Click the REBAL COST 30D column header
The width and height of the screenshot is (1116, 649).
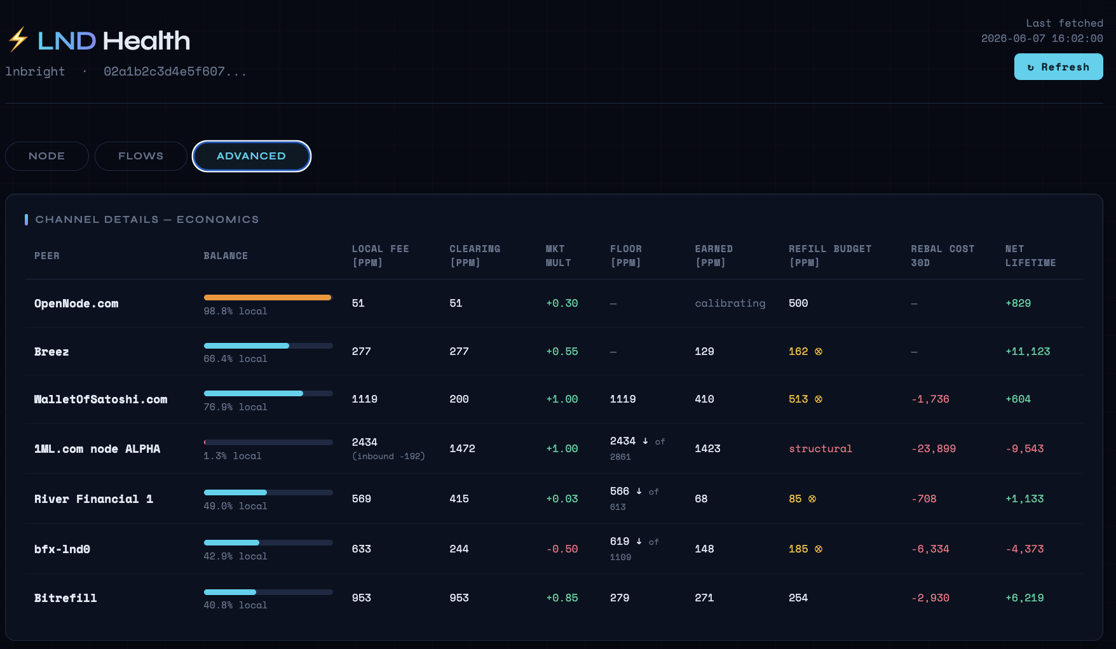click(942, 256)
